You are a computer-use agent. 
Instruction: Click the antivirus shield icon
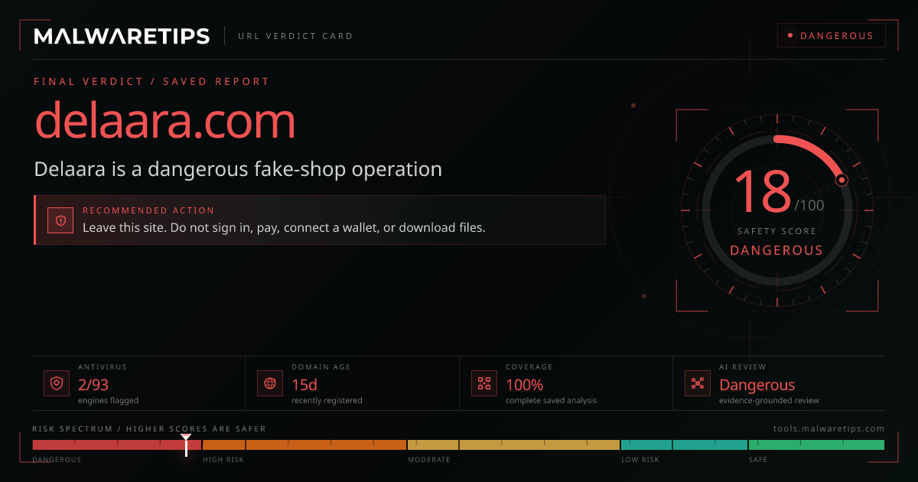point(56,383)
